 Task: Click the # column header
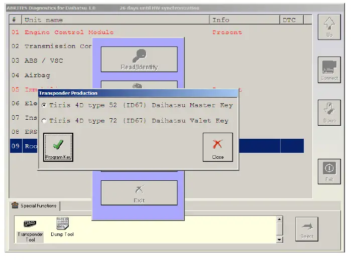16,20
